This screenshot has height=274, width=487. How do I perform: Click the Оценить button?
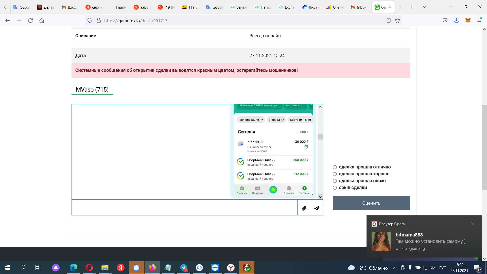coord(371,203)
